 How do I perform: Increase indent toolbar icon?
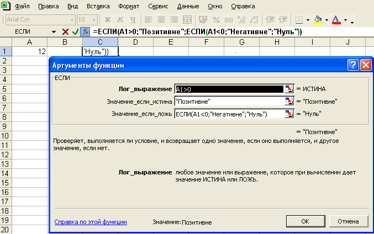(x=283, y=20)
